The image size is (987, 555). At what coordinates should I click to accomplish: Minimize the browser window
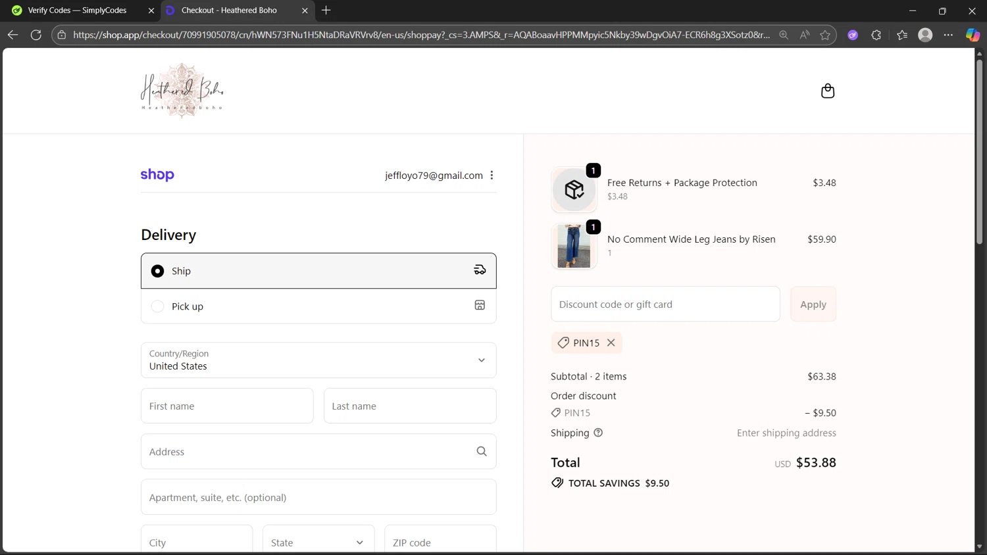coord(913,11)
